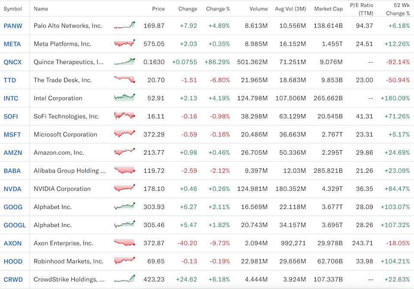
Task: Sort table by Volume column header
Action: coord(258,9)
